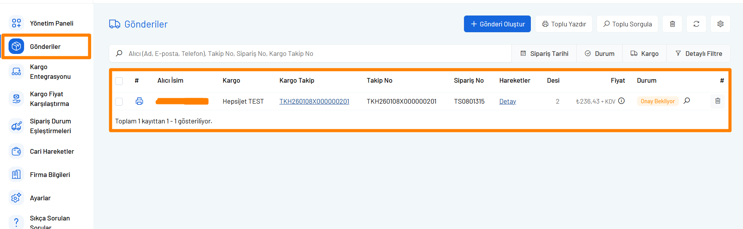The height and width of the screenshot is (229, 743).
Task: Delete the shipment row using trash icon
Action: click(718, 101)
